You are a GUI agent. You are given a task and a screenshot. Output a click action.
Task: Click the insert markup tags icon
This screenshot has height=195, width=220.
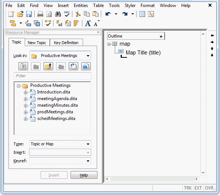click(x=13, y=23)
